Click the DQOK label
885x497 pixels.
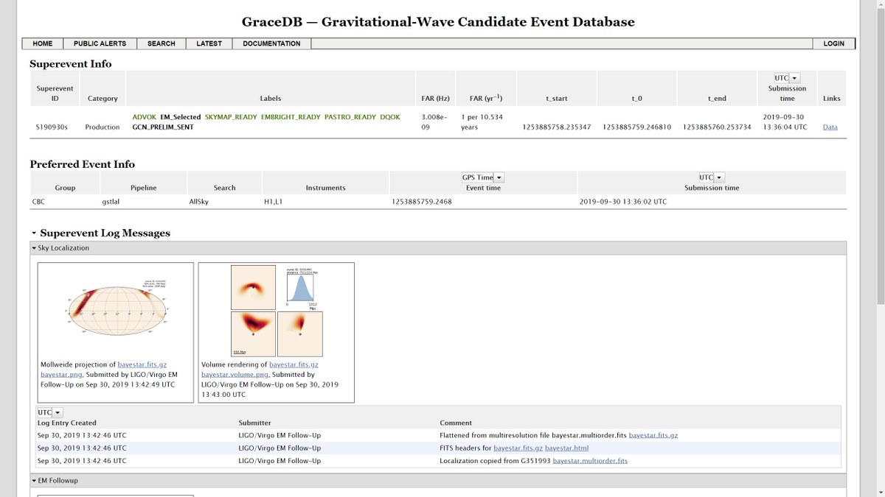coord(390,117)
